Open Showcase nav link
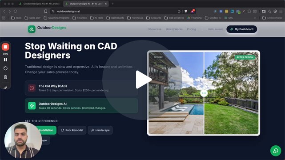Screen dimensions: 285x160 [155, 29]
